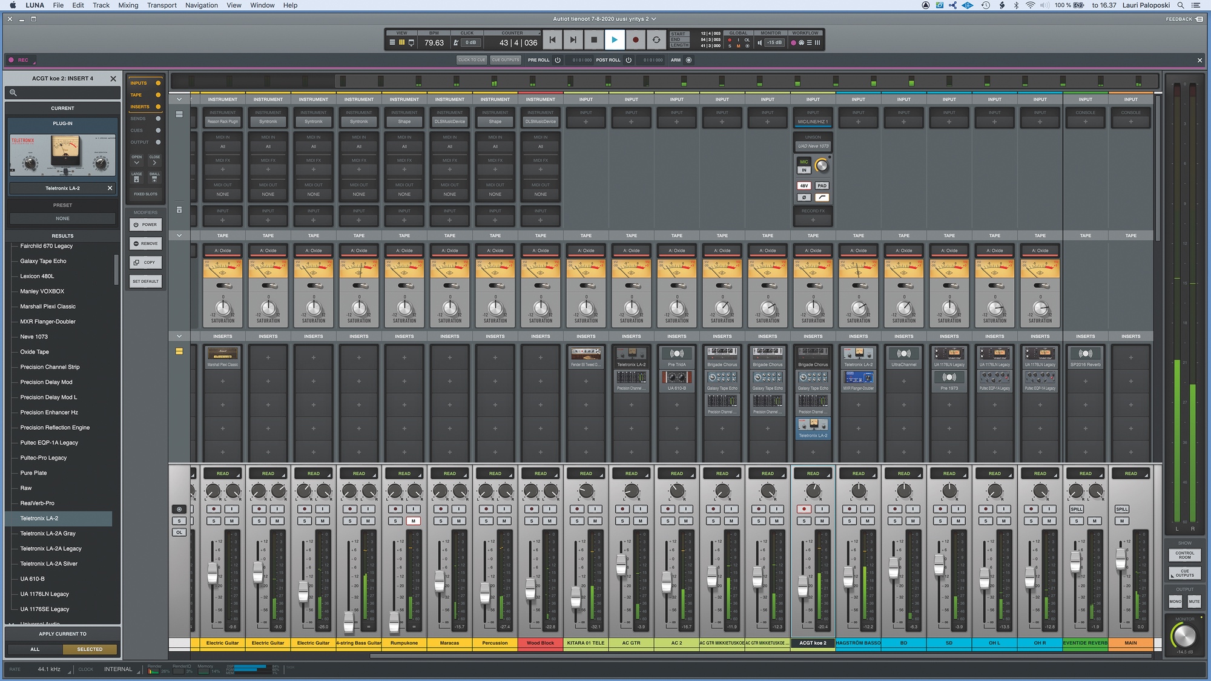Click the Record button in the transport
Screen dimensions: 1211x681
pos(635,40)
